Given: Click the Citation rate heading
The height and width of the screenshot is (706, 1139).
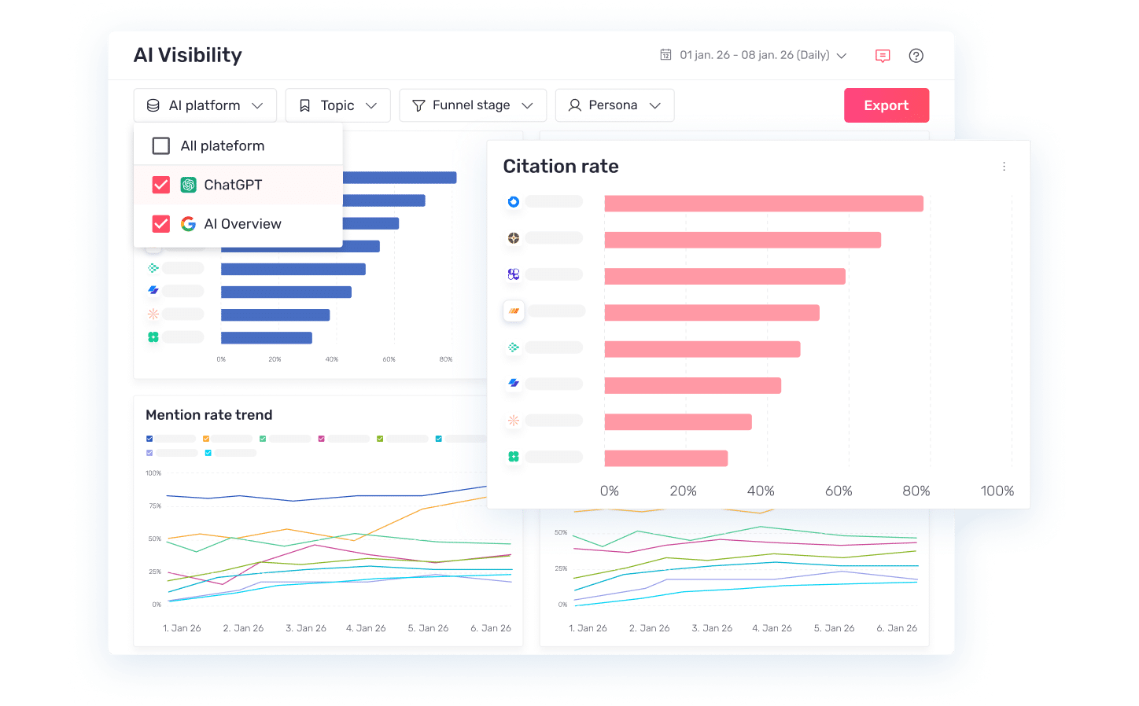Looking at the screenshot, I should (561, 167).
